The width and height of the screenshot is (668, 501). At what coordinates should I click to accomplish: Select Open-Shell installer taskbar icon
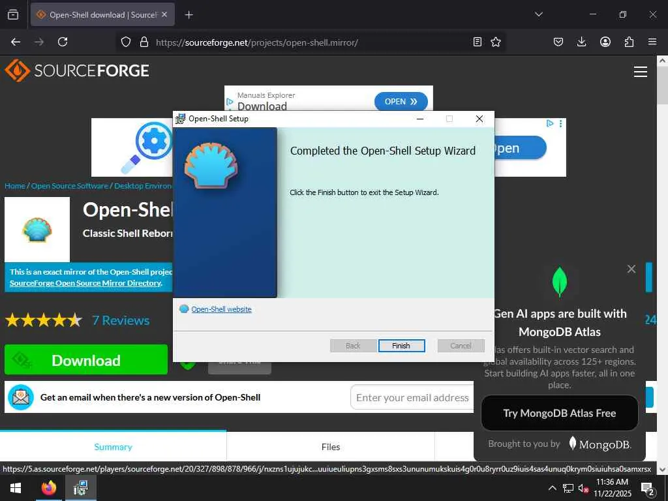tap(80, 488)
